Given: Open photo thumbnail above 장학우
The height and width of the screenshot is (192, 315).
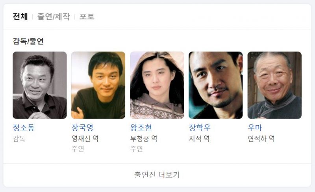Looking at the screenshot, I should (215, 85).
